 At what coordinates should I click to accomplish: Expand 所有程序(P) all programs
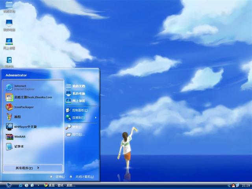tap(33, 168)
